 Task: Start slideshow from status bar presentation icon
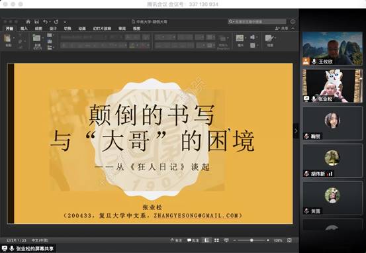click(x=226, y=240)
